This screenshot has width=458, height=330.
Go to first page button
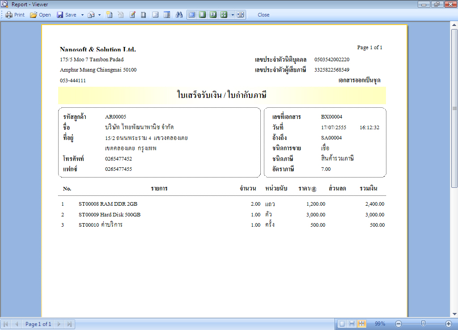[5, 324]
